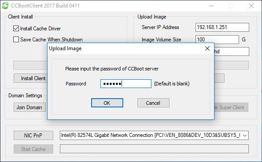Click the CCBootClient app icon in title bar

[x=5, y=6]
